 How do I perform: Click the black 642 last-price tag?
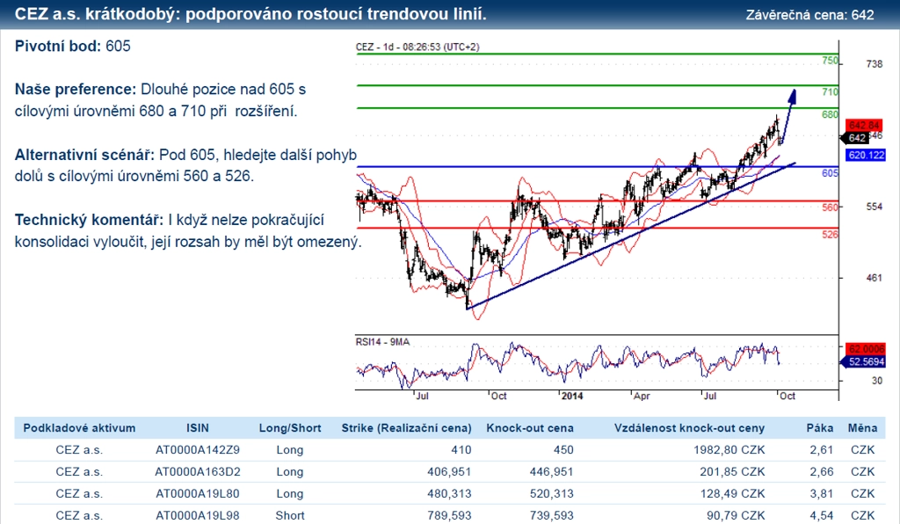pos(855,138)
